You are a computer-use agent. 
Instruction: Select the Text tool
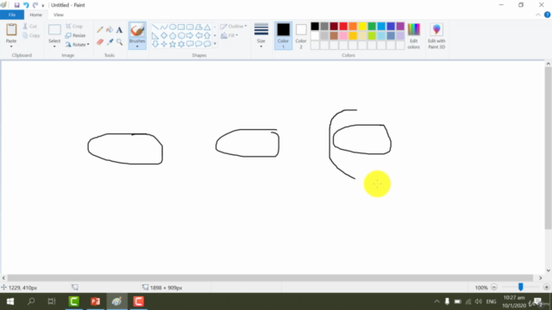pyautogui.click(x=119, y=30)
